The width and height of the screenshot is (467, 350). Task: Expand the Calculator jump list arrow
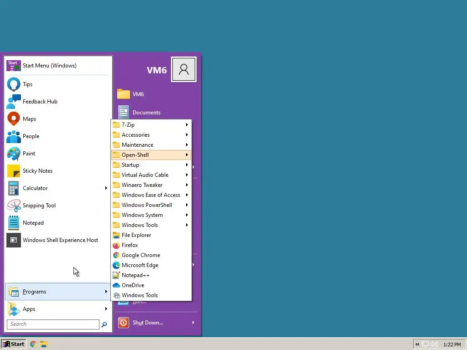106,188
